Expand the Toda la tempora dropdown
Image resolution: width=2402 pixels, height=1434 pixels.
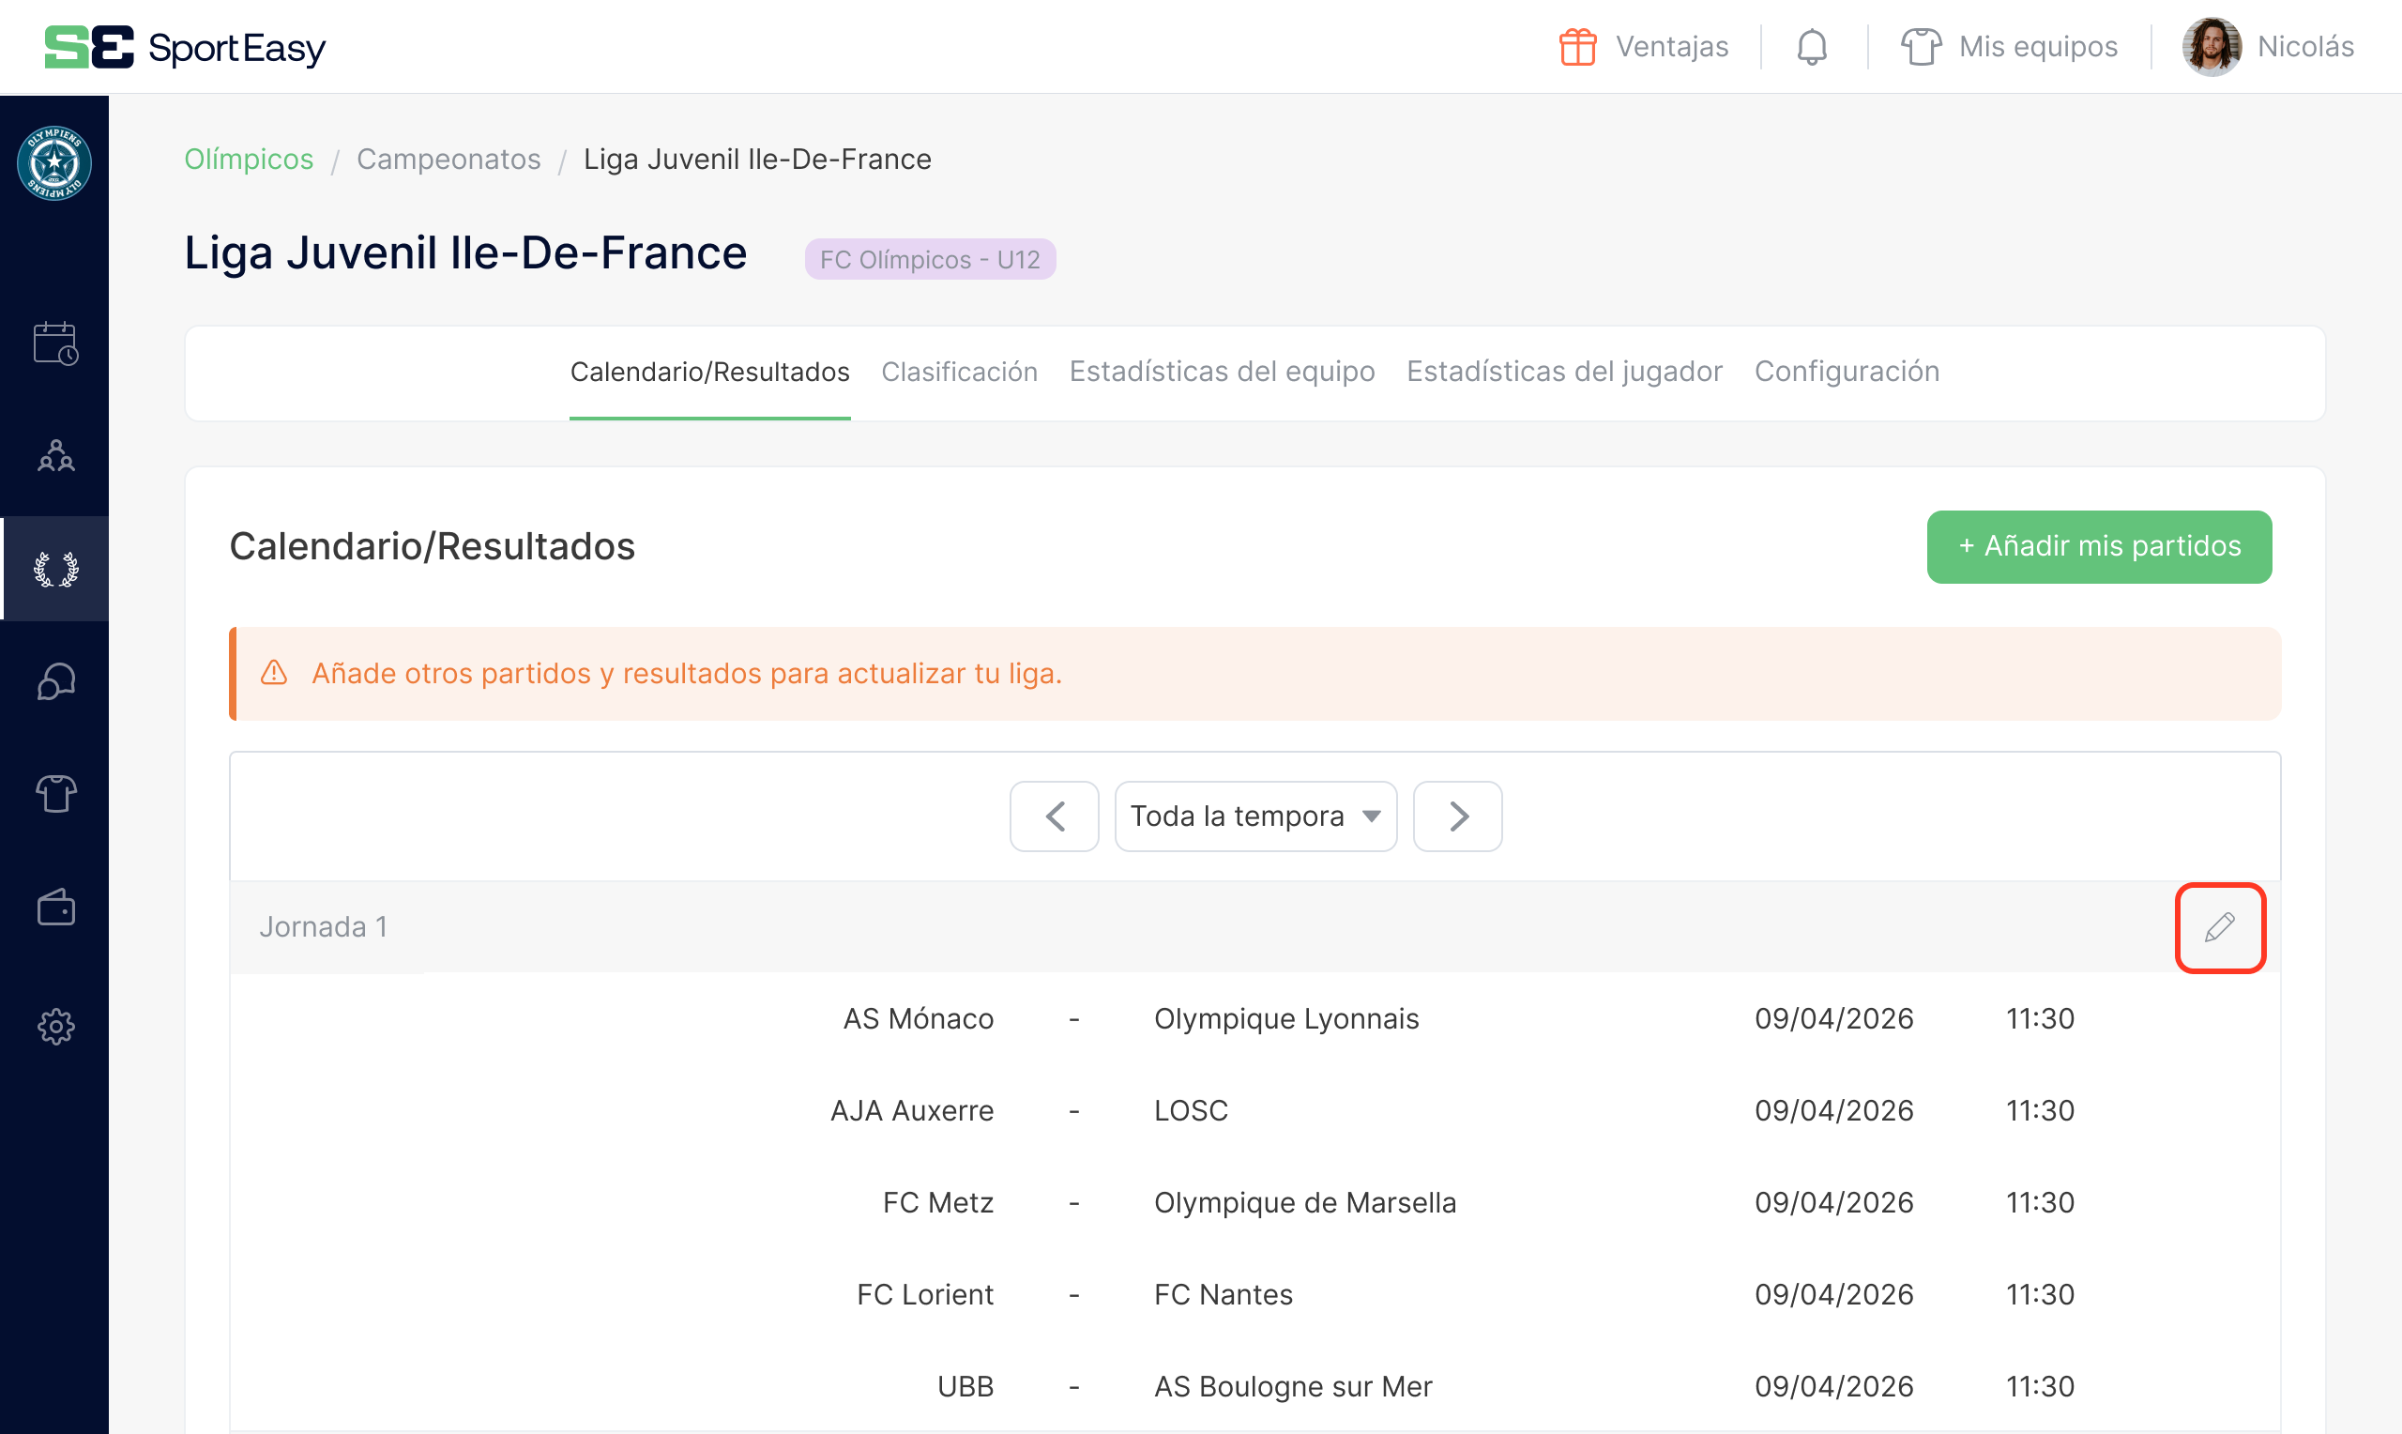1255,816
